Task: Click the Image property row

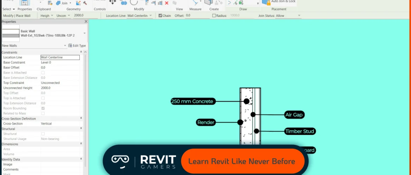Action: [41, 164]
